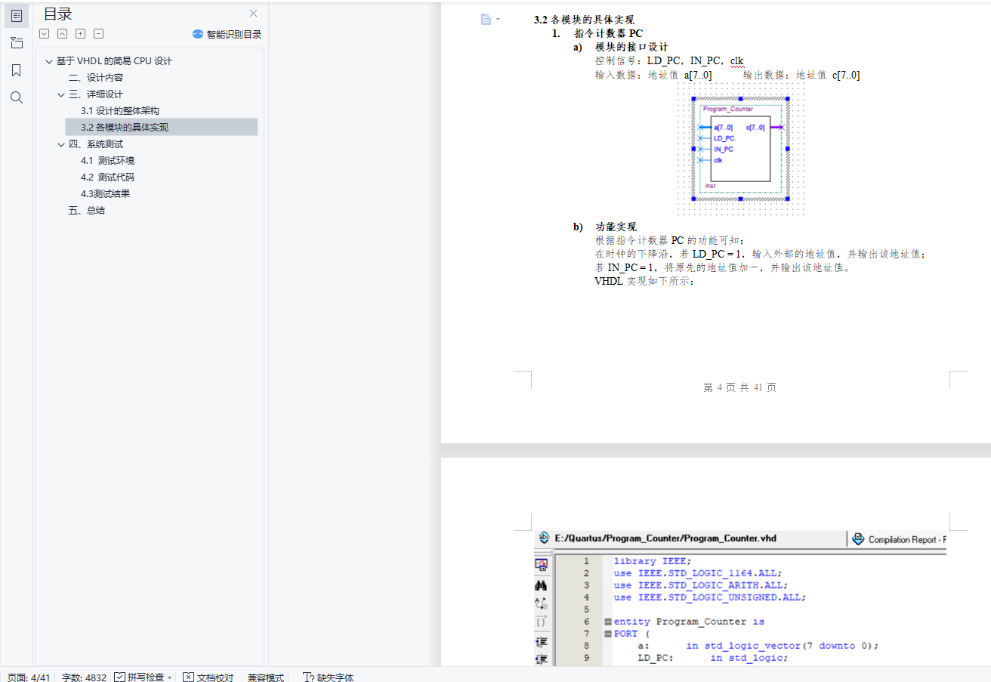Open the 拼写检查 dropdown arrow
The image size is (991, 682).
(169, 677)
